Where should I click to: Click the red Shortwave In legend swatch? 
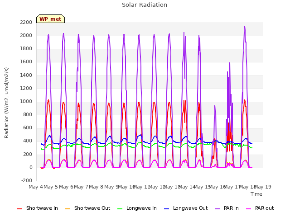pos(19,209)
